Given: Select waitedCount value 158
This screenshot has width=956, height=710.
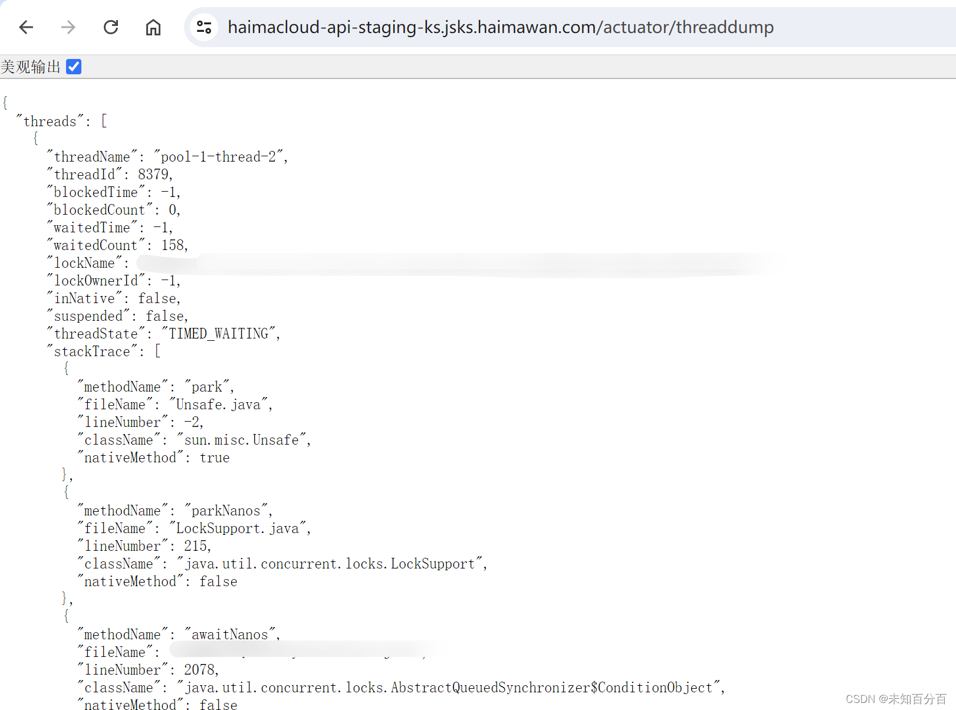Looking at the screenshot, I should click(x=173, y=245).
